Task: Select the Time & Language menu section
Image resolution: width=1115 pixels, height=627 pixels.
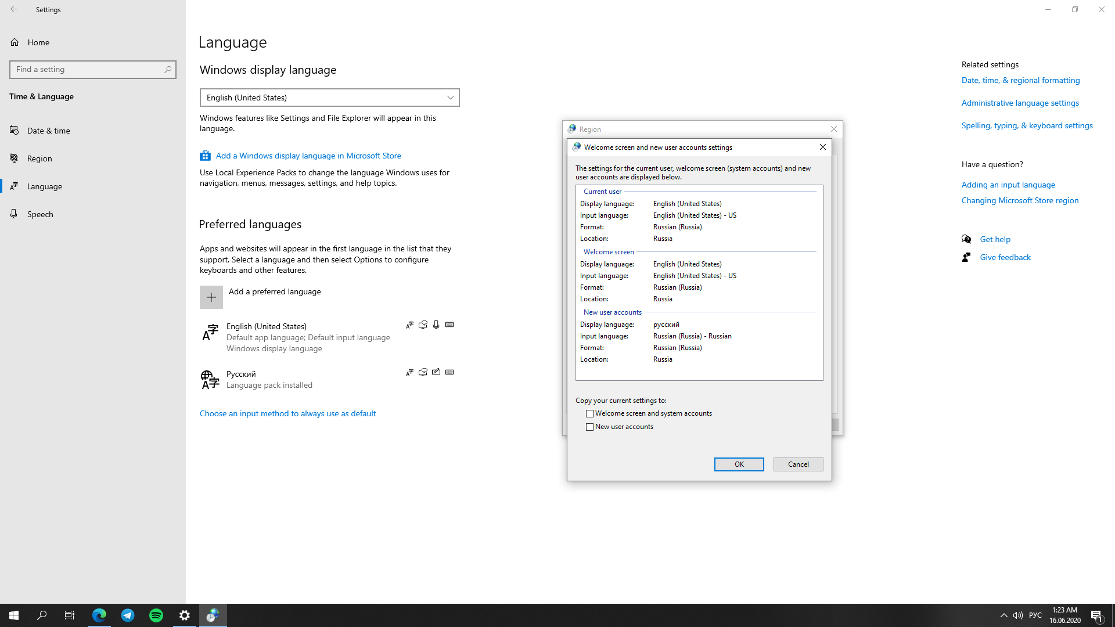Action: [x=41, y=96]
